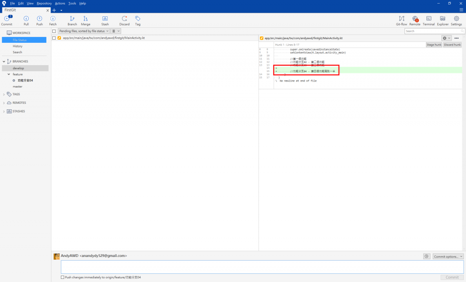Click the AndyAWD avatar image
Image resolution: width=466 pixels, height=282 pixels.
click(56, 256)
